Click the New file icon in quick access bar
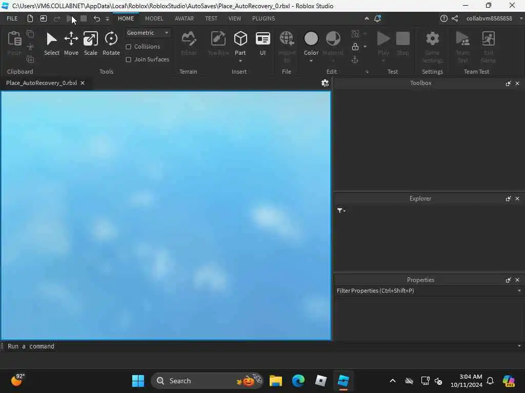The height and width of the screenshot is (393, 525). 30,18
